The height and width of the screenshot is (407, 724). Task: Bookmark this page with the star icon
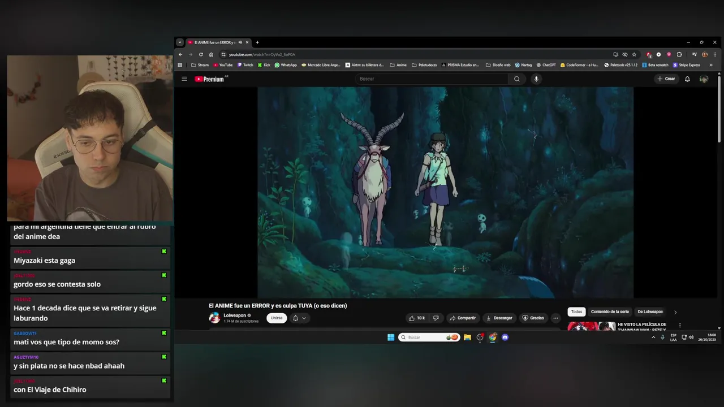(x=634, y=55)
